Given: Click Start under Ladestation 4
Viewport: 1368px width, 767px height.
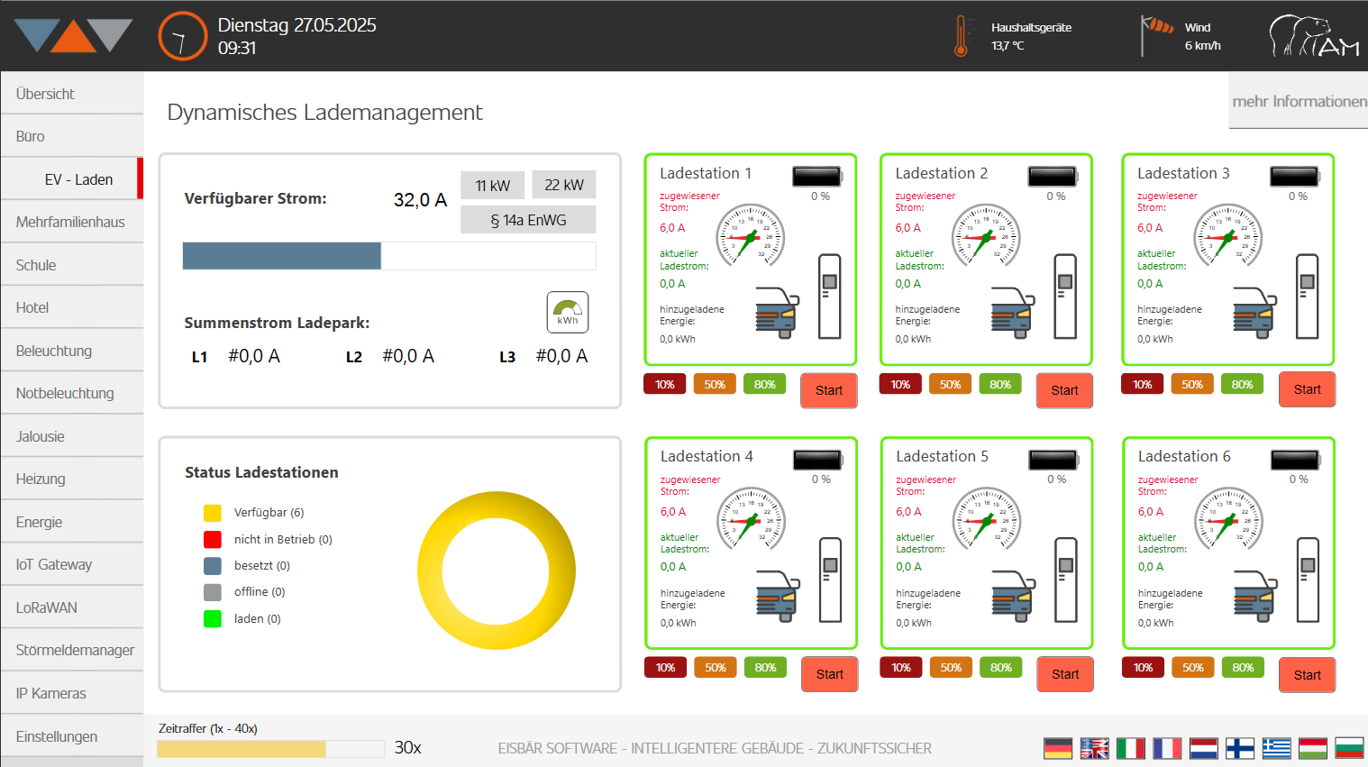Looking at the screenshot, I should click(830, 674).
